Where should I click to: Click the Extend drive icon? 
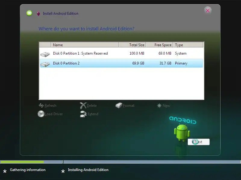pos(83,114)
